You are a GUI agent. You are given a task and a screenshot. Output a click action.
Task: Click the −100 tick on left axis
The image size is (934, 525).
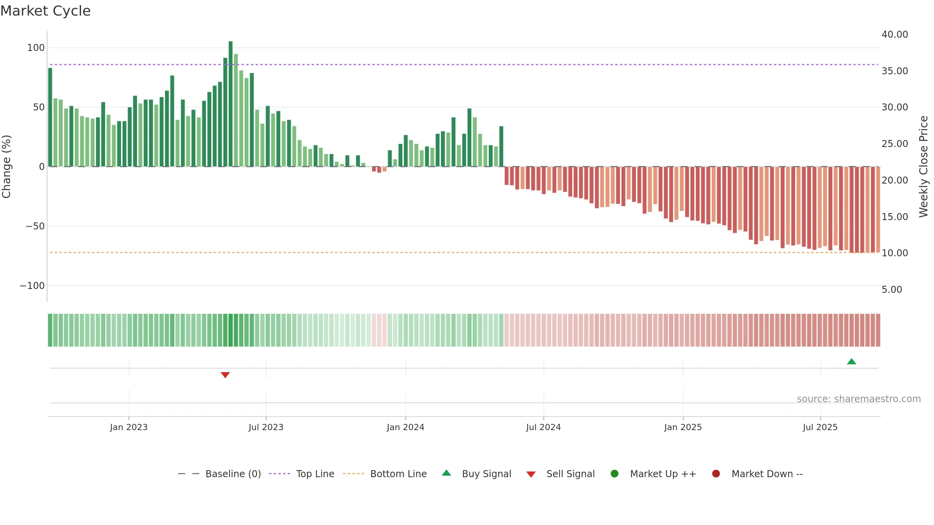pyautogui.click(x=32, y=286)
